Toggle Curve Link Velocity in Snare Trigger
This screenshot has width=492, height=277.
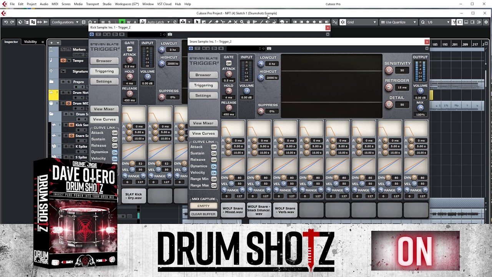point(214,173)
